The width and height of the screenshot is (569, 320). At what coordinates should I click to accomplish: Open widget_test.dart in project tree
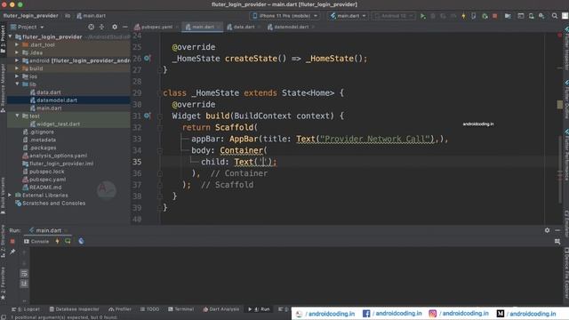pos(58,124)
